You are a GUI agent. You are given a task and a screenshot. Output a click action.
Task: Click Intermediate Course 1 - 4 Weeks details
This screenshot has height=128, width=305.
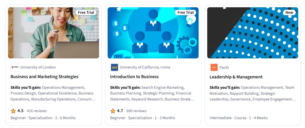(x=238, y=118)
